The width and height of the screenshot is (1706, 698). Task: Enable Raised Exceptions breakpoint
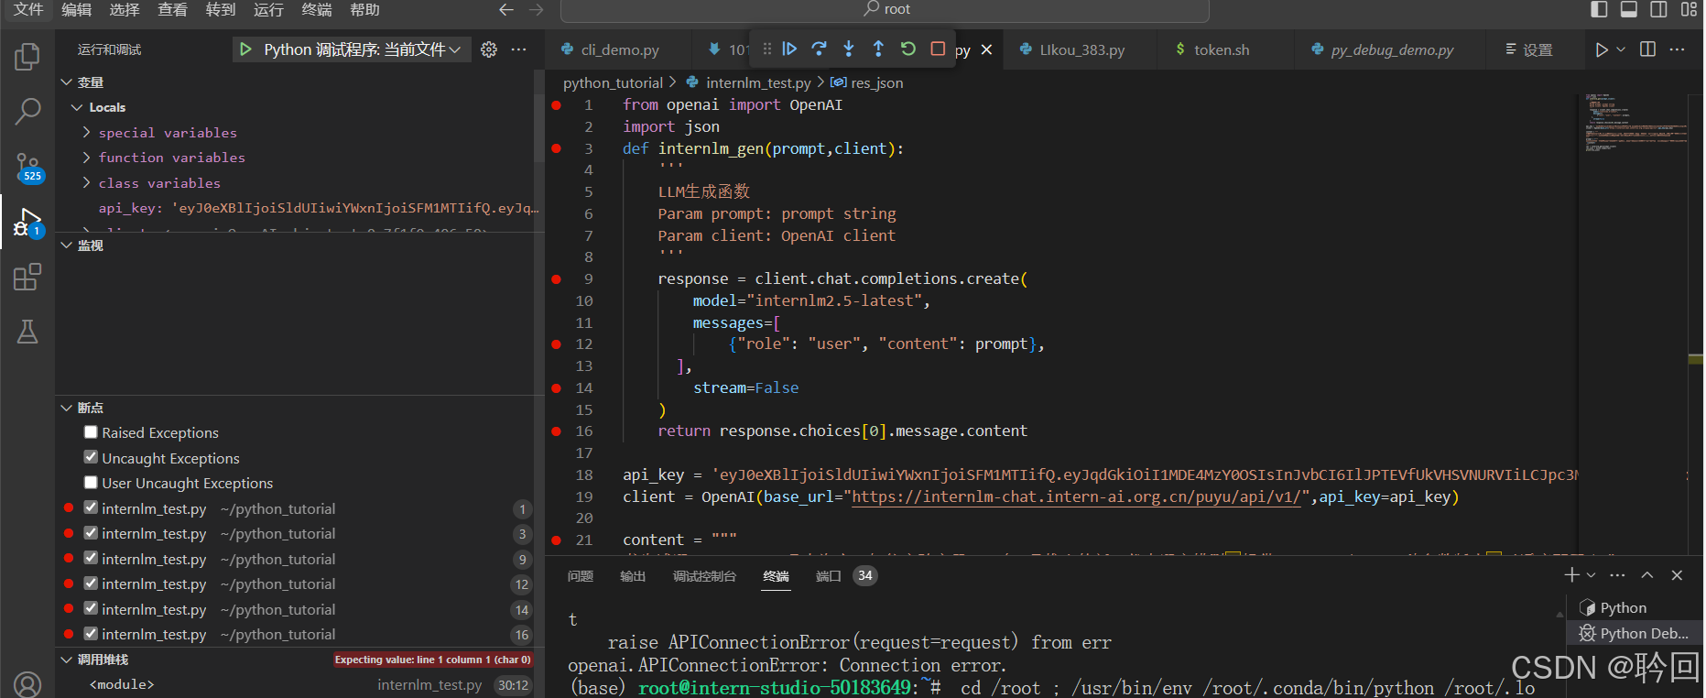tap(91, 432)
